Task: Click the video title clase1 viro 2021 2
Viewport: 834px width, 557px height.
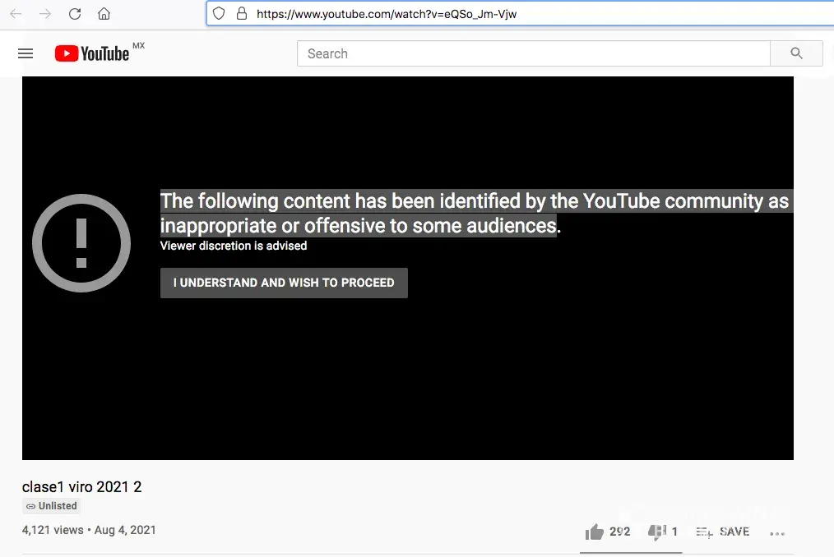Action: click(x=82, y=487)
